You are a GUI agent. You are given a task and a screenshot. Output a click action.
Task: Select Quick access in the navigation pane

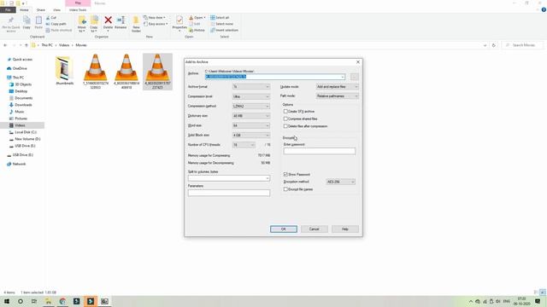(x=22, y=60)
